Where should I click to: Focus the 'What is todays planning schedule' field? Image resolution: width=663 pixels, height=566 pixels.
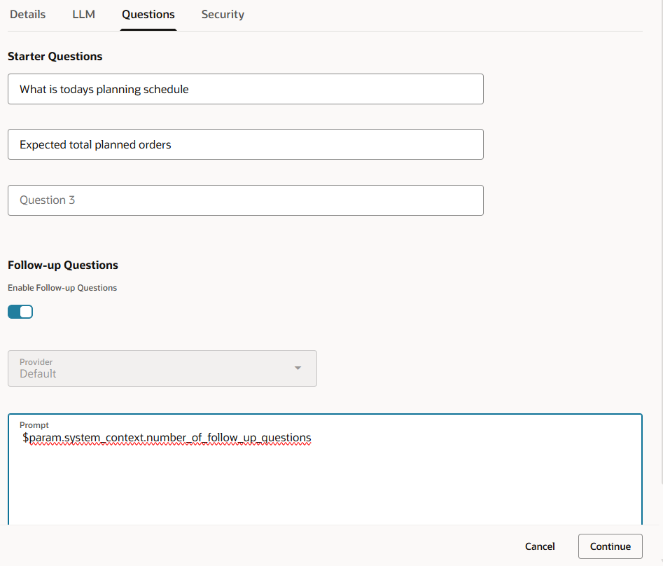[x=246, y=89]
